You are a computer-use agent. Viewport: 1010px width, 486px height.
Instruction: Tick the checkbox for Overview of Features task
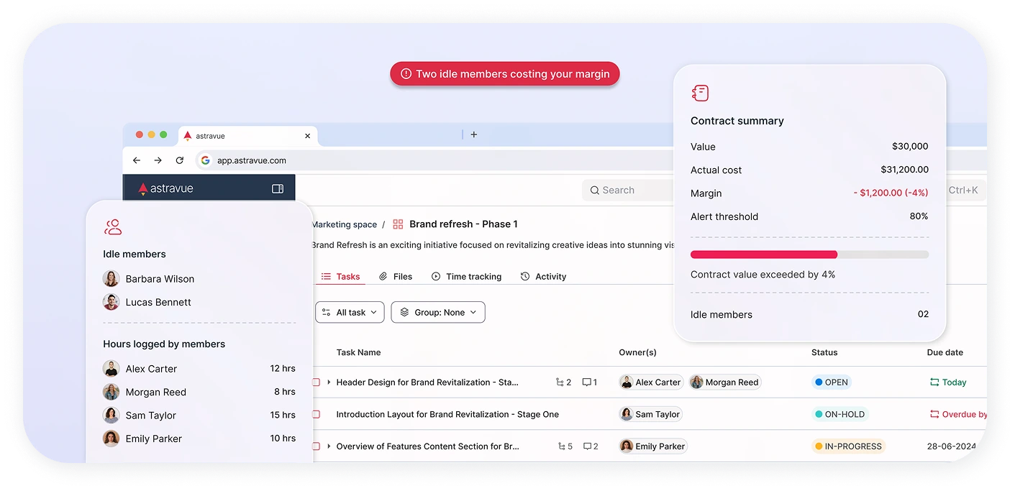click(316, 446)
